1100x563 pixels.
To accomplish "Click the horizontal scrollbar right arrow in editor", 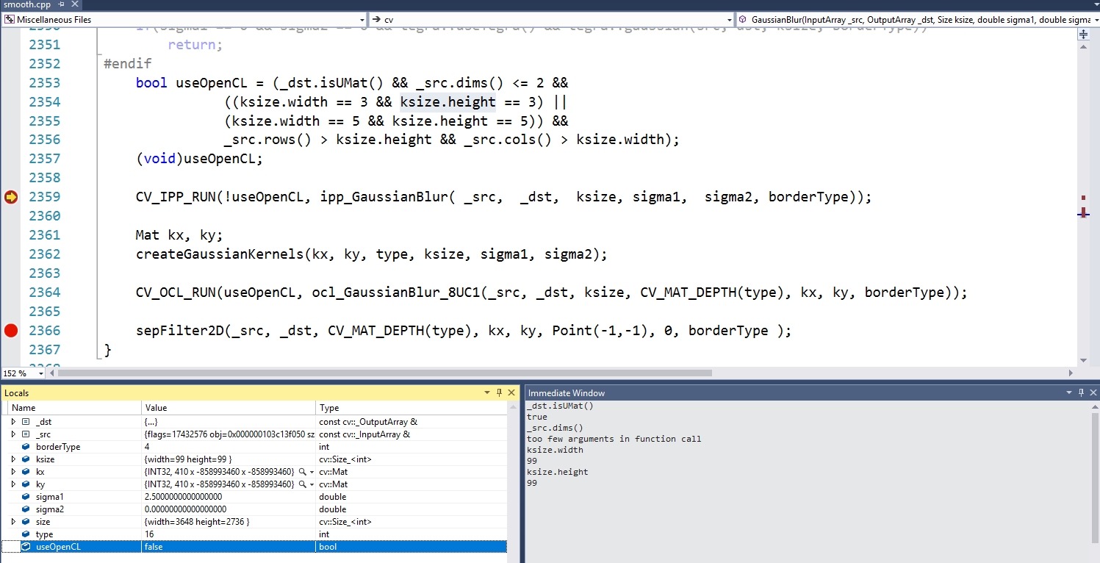I will pos(1071,373).
